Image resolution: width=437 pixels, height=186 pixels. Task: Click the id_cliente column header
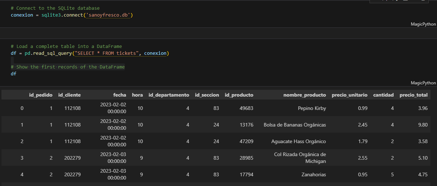pos(70,95)
